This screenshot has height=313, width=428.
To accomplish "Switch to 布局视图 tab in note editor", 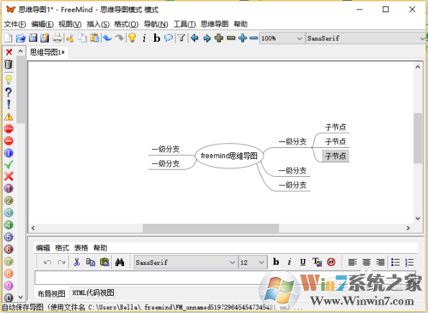I will point(51,293).
